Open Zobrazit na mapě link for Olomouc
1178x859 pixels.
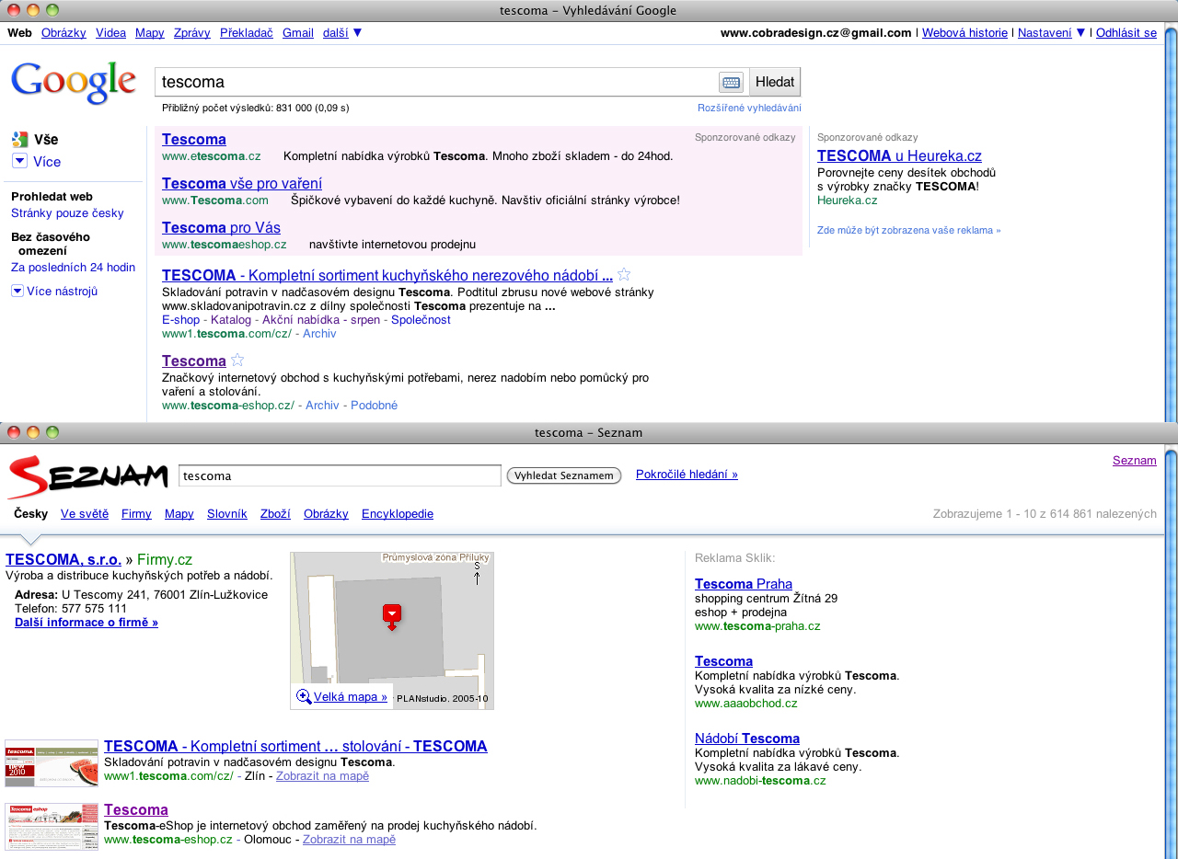pos(349,839)
